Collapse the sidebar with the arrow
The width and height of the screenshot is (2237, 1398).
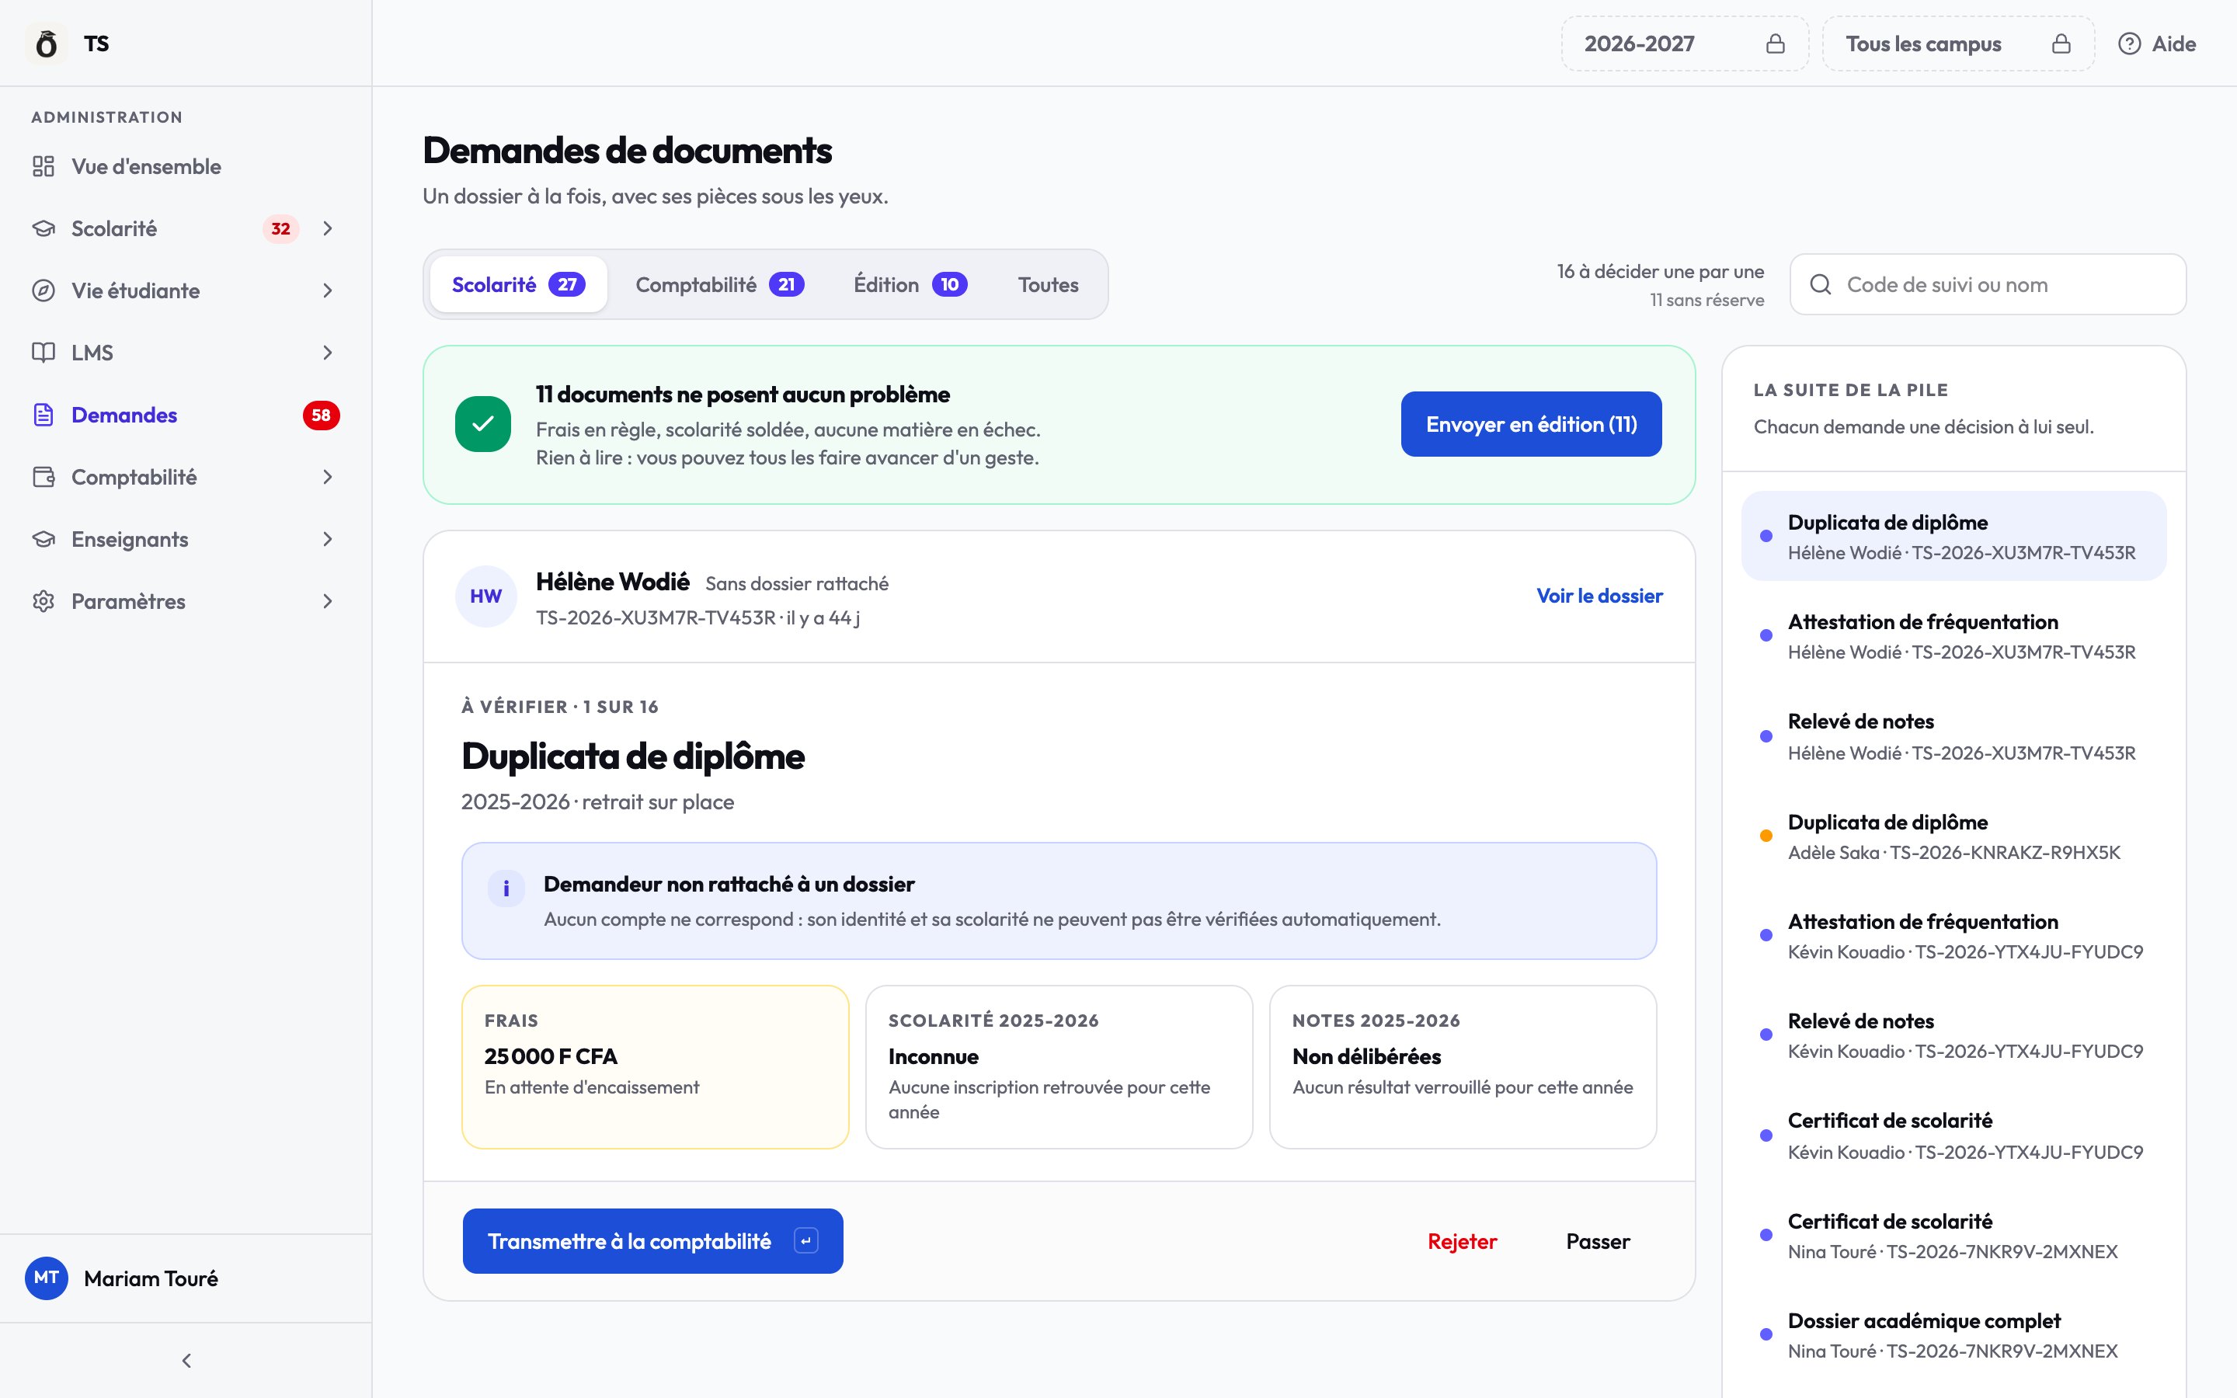tap(186, 1360)
